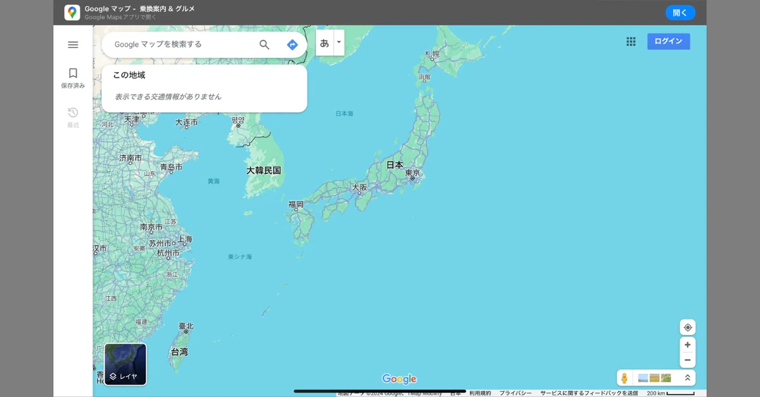Click the ログイン login button

(x=668, y=41)
